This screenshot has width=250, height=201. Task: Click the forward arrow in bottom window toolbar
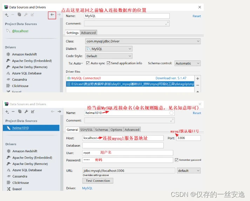(59, 112)
